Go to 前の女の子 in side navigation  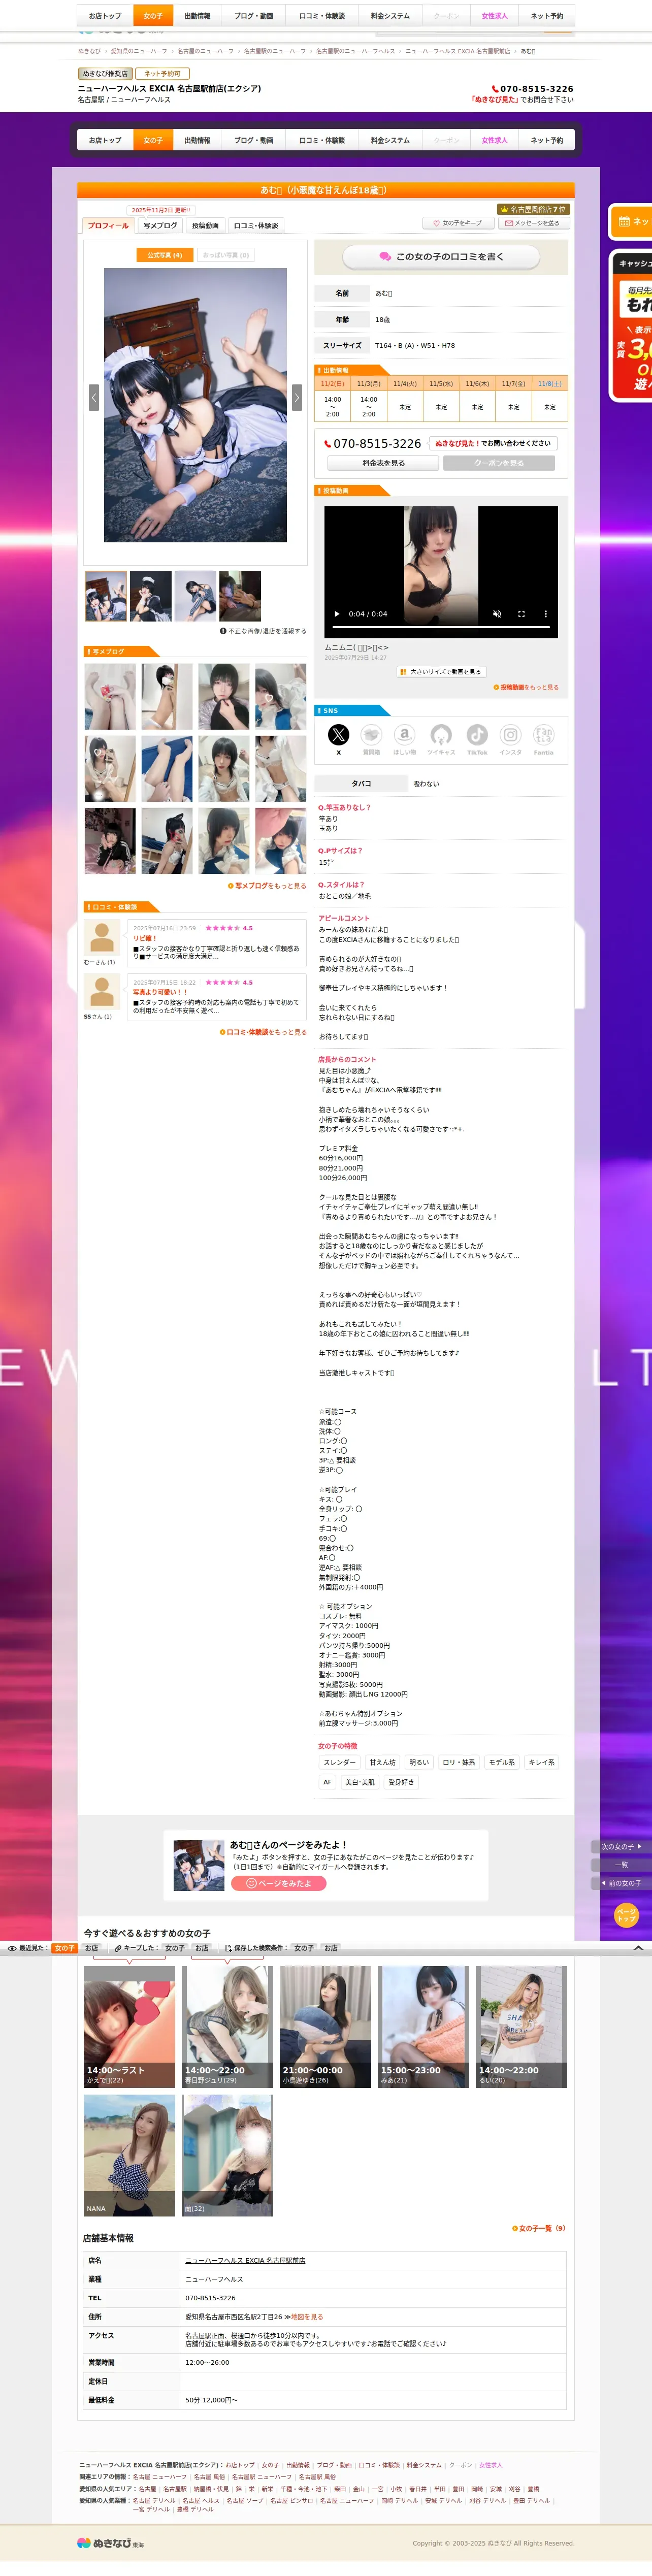click(621, 1883)
